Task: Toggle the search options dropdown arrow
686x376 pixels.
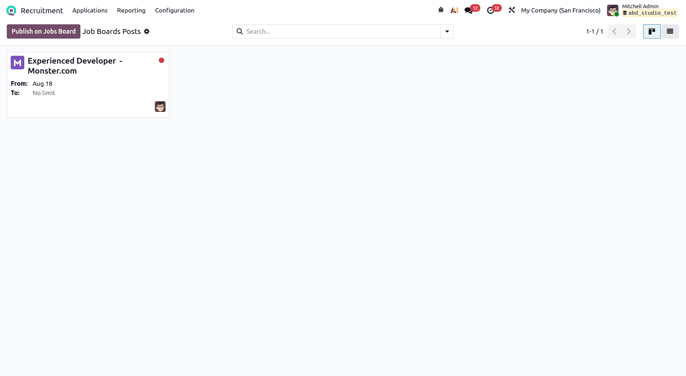Action: [447, 31]
